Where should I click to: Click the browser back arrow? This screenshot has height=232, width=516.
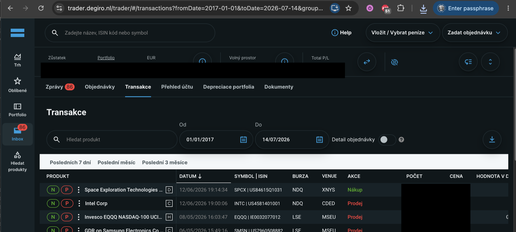tap(10, 8)
